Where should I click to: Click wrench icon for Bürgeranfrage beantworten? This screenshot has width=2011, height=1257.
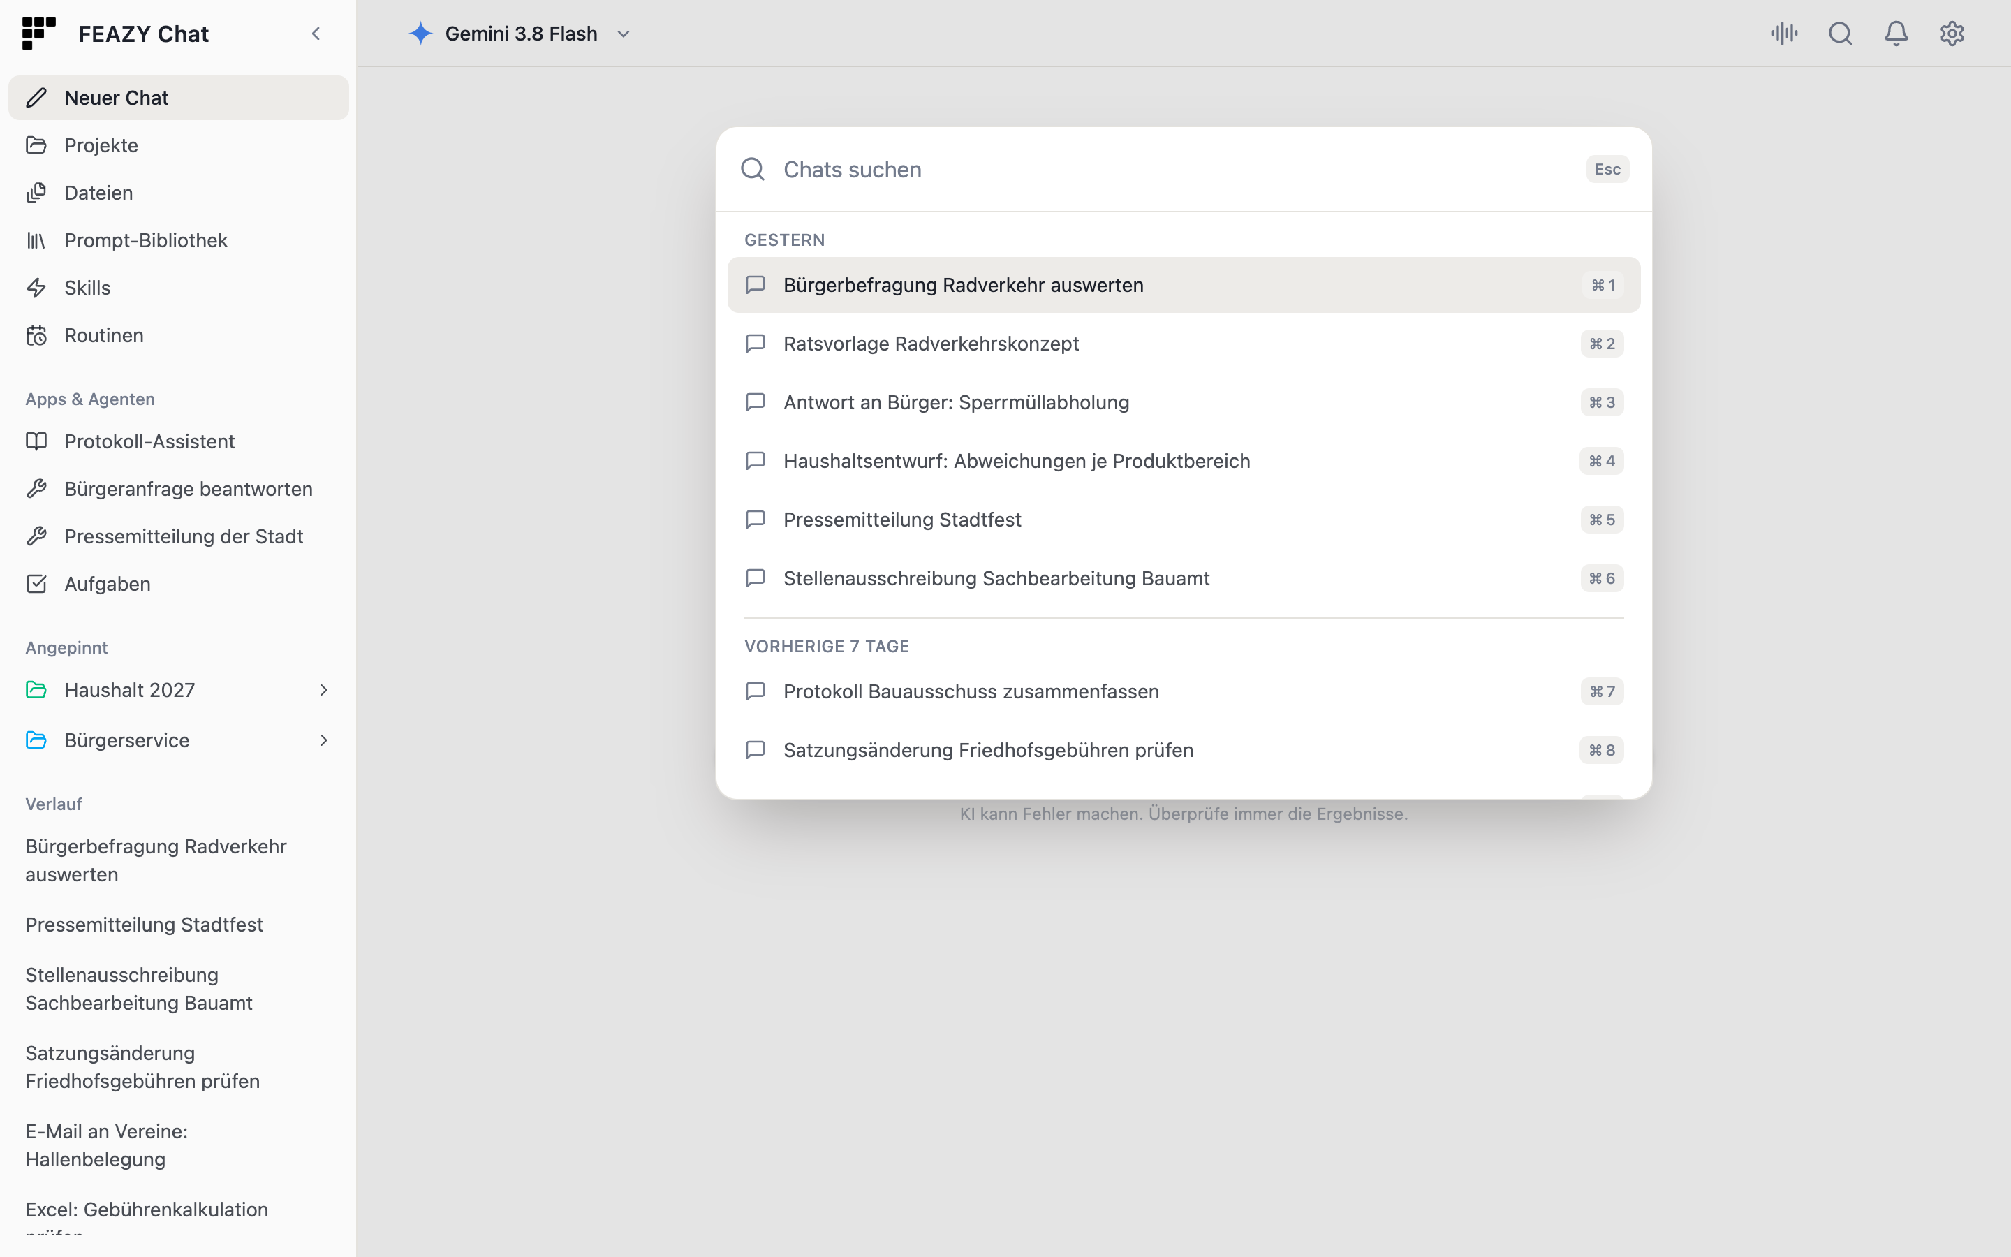36,489
